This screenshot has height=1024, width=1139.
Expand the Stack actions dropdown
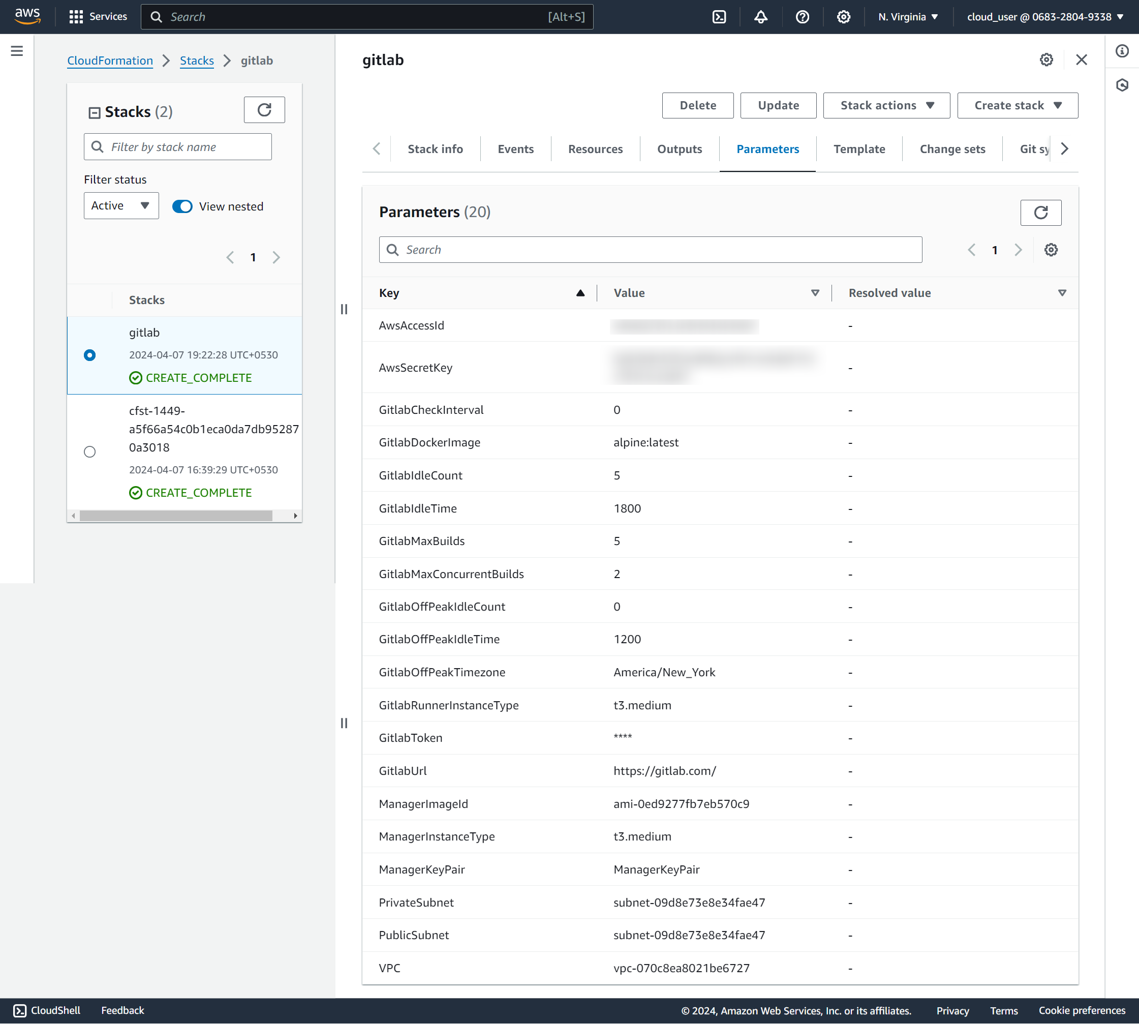[x=886, y=105]
